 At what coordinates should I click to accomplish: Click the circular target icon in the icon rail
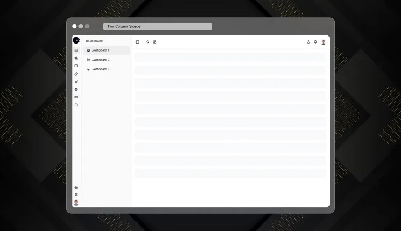[x=76, y=89]
